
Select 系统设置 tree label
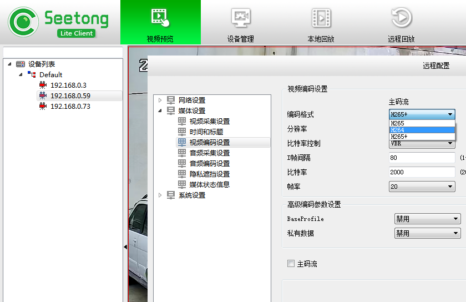(192, 195)
